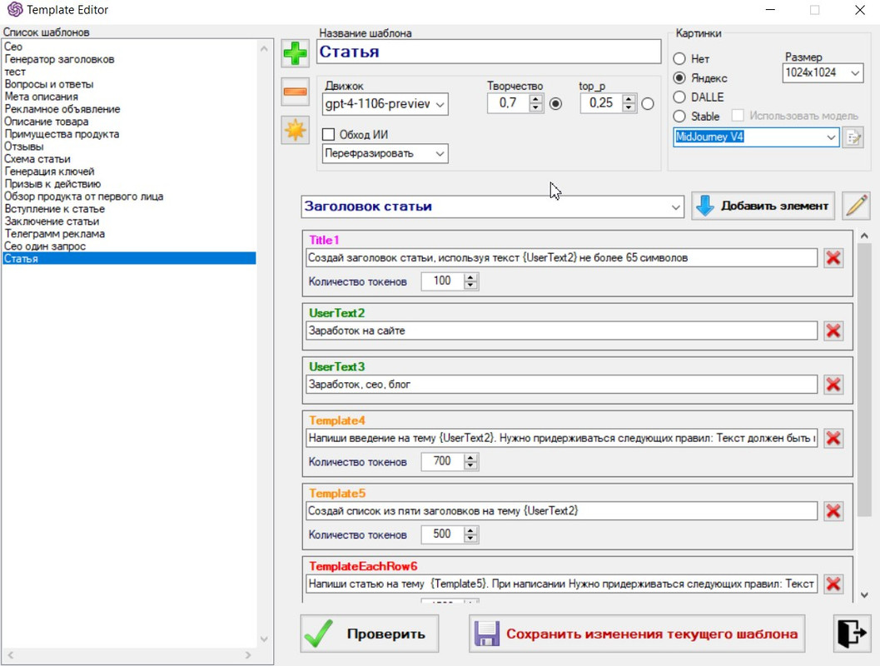Click the exit door icon
The image size is (880, 666).
[851, 634]
